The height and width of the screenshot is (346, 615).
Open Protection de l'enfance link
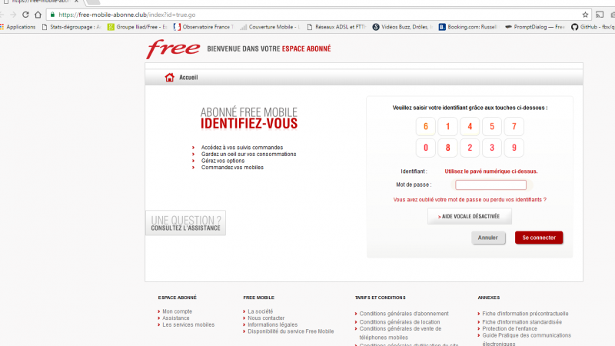[510, 328]
